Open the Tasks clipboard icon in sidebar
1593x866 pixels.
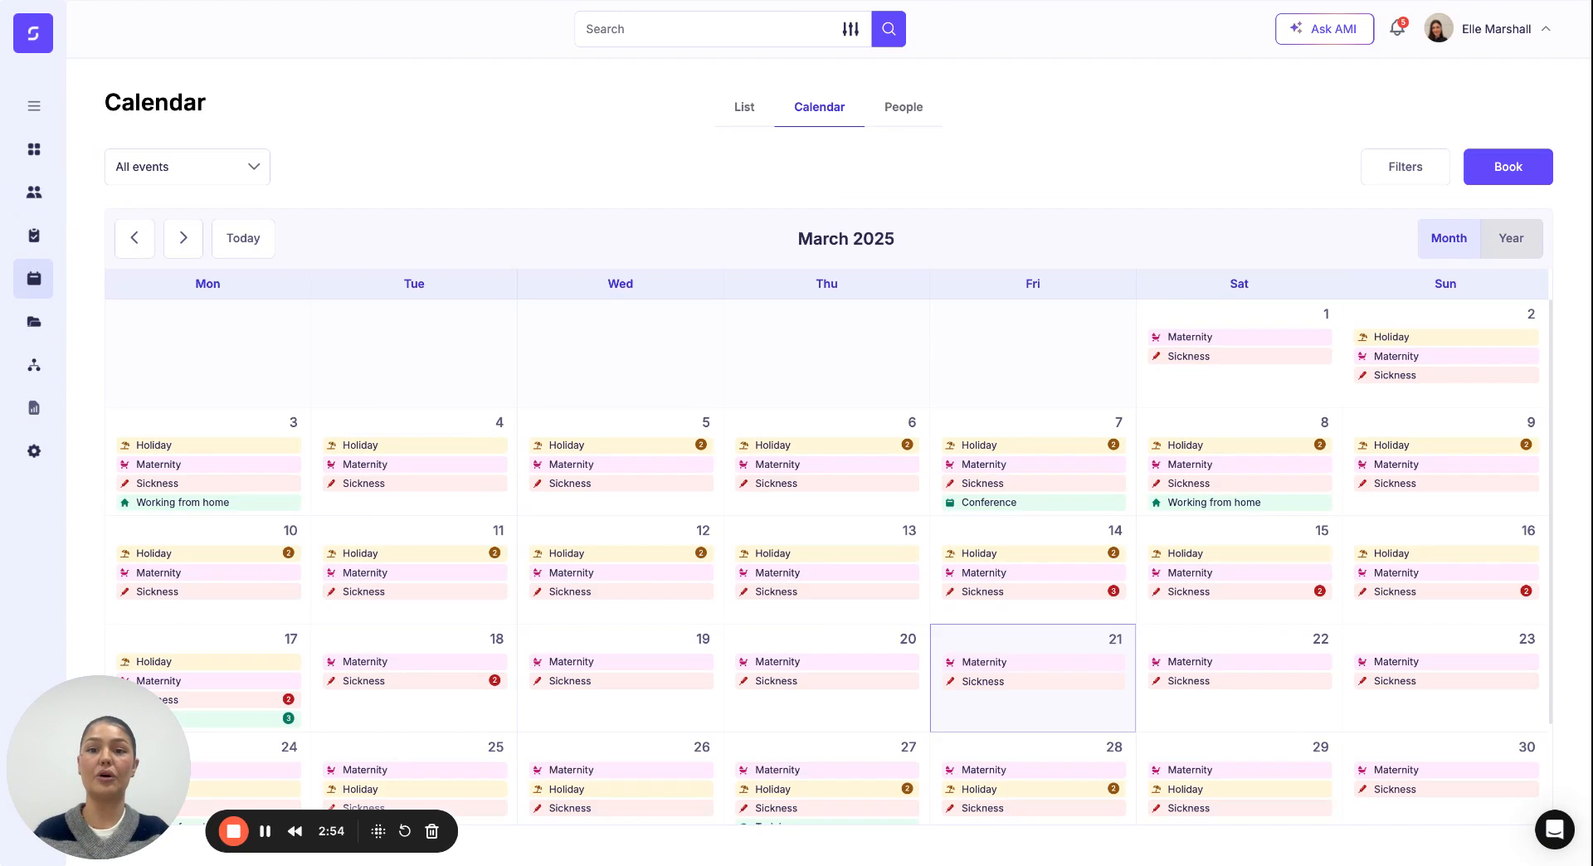point(33,236)
